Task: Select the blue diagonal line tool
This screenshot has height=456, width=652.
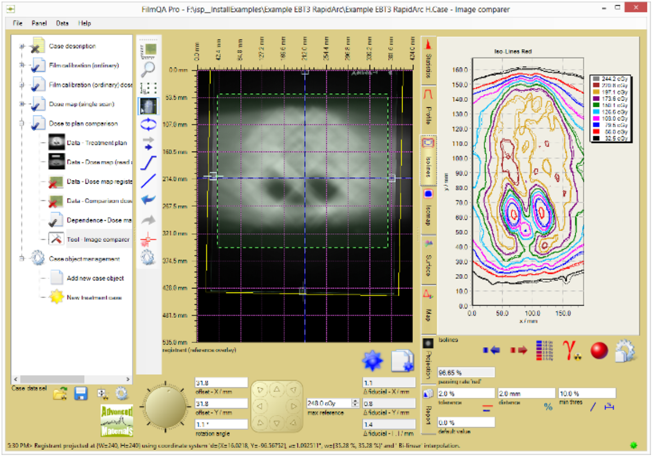Action: point(148,181)
